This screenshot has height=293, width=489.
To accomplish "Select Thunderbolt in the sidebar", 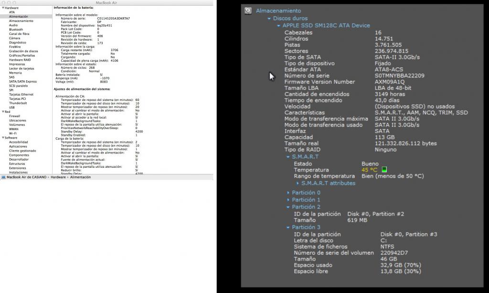I will click(x=18, y=103).
